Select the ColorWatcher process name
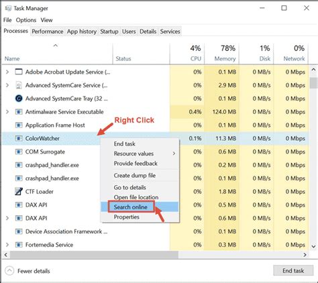The width and height of the screenshot is (318, 283). coord(42,138)
